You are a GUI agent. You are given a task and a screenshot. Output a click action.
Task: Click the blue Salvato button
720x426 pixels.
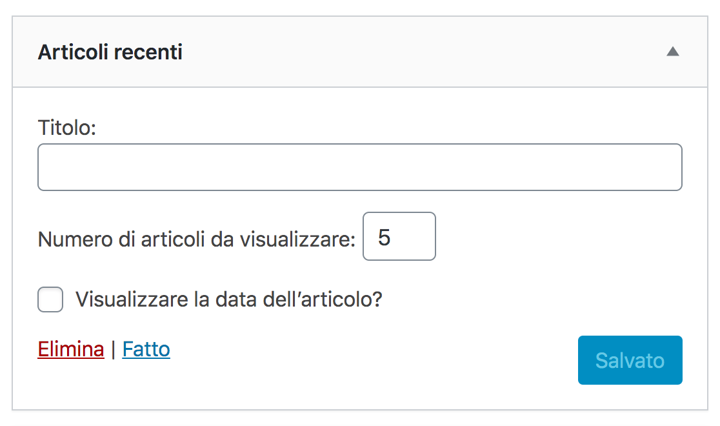(x=630, y=360)
